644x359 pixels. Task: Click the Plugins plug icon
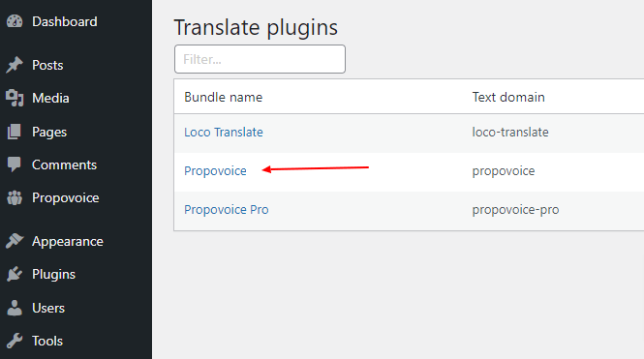click(x=15, y=274)
